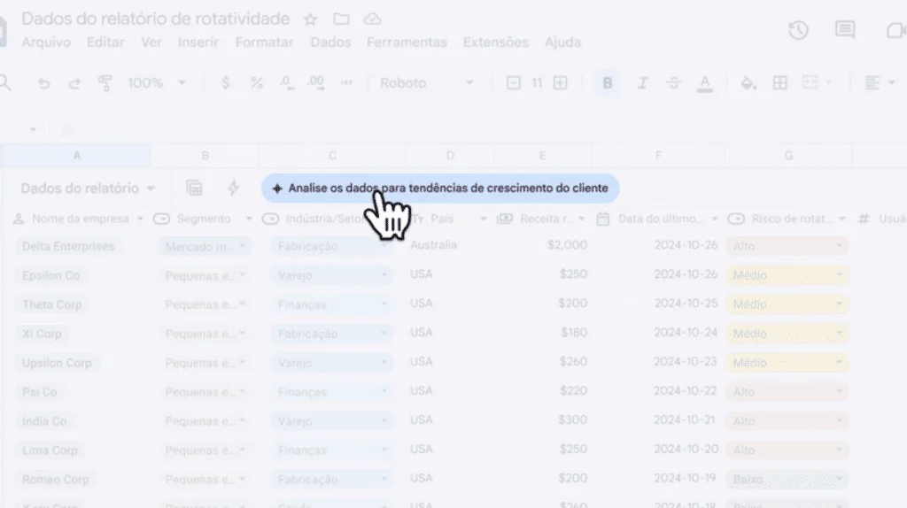Increase decimal places
Viewport: 907px width, 508px height.
(x=316, y=83)
